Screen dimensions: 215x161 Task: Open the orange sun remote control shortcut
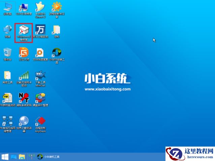point(57,10)
